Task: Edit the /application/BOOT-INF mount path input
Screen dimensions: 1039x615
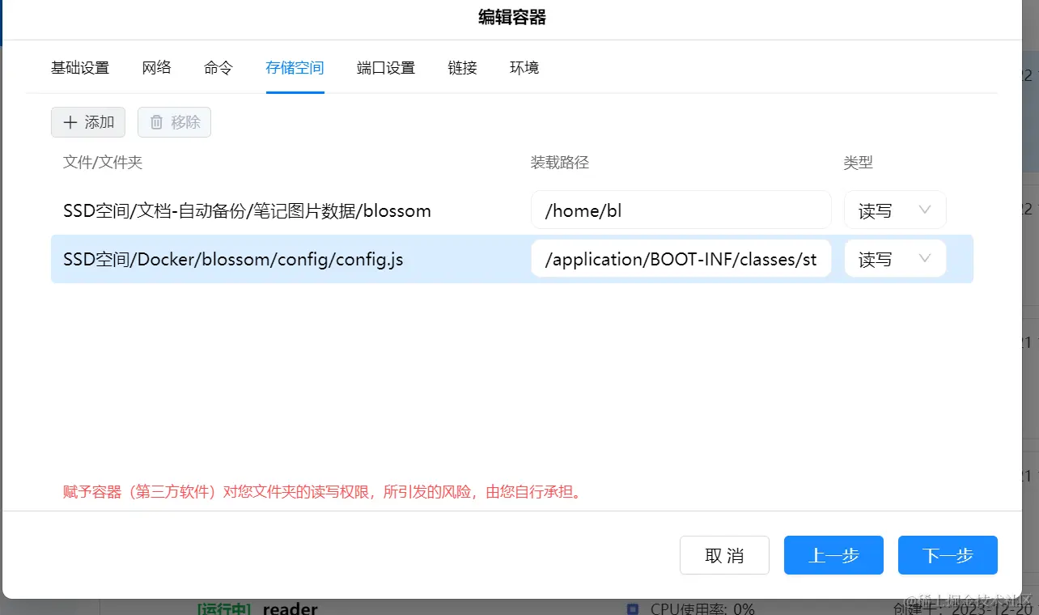Action: pos(681,259)
